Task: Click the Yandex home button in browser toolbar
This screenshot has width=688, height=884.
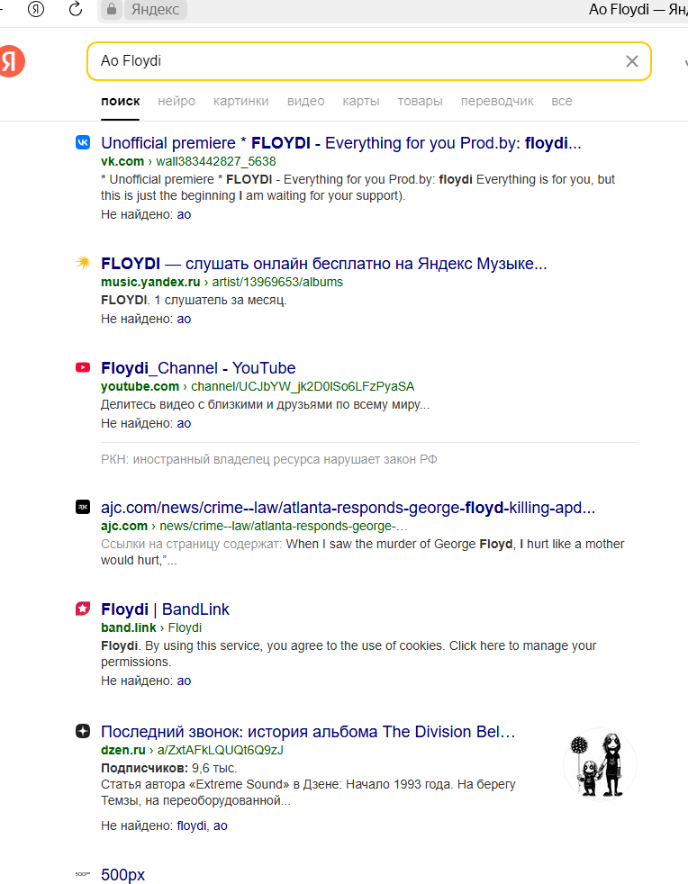Action: tap(36, 10)
